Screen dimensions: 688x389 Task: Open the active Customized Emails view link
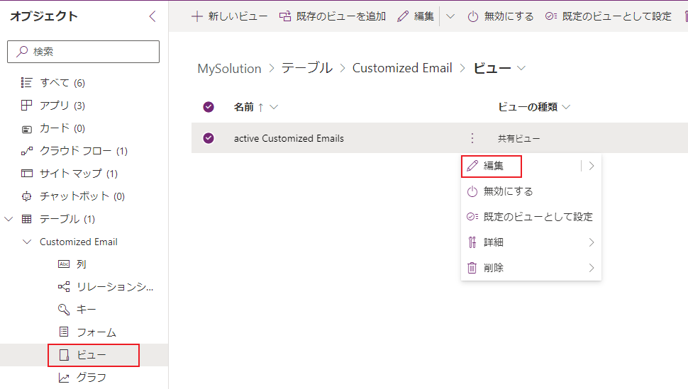tap(289, 138)
